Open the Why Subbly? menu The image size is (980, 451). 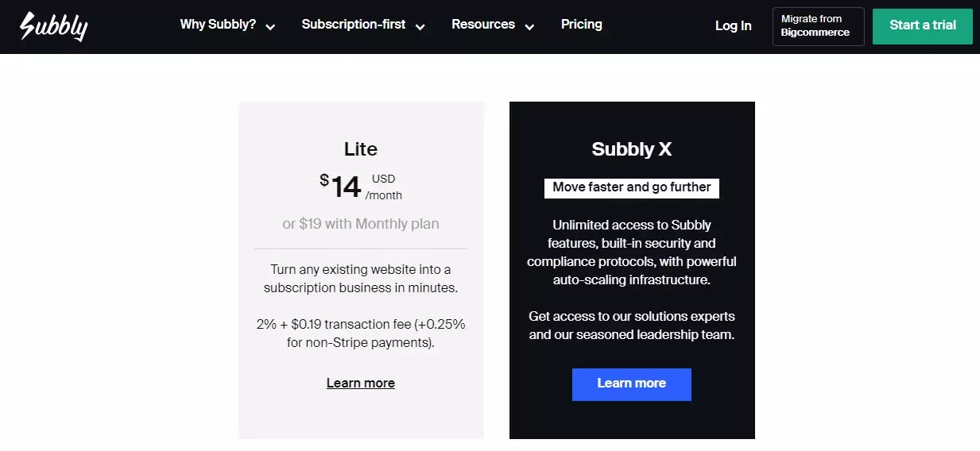(218, 25)
